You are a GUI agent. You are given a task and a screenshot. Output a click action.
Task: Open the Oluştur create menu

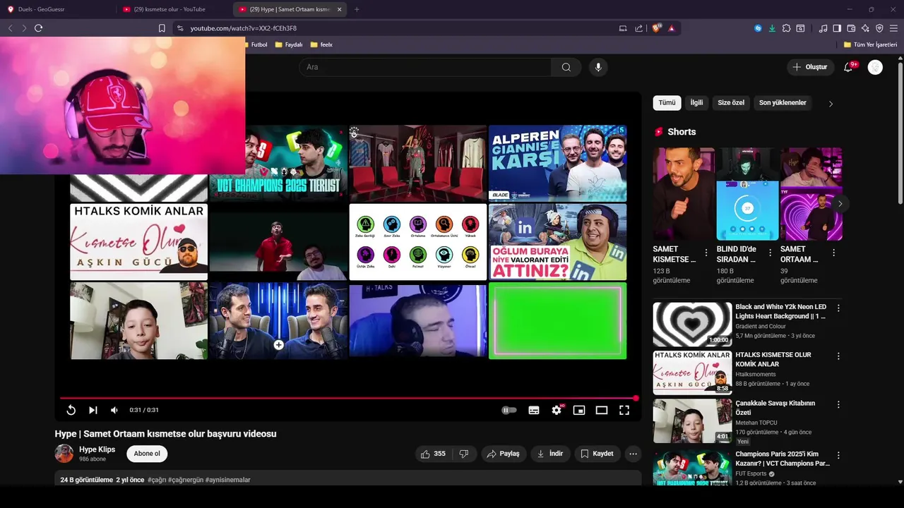tap(810, 67)
